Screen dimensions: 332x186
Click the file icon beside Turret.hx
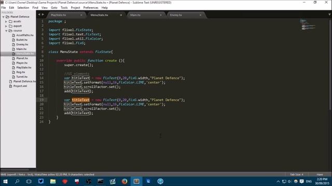point(13,77)
